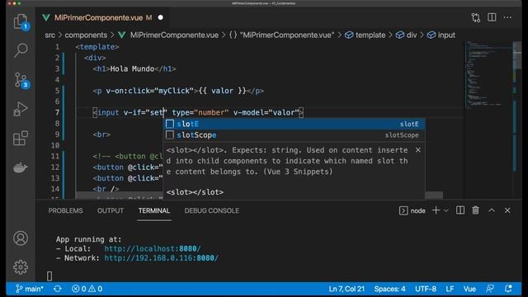The width and height of the screenshot is (528, 297).
Task: Open the editor More Actions ellipsis
Action: (507, 17)
